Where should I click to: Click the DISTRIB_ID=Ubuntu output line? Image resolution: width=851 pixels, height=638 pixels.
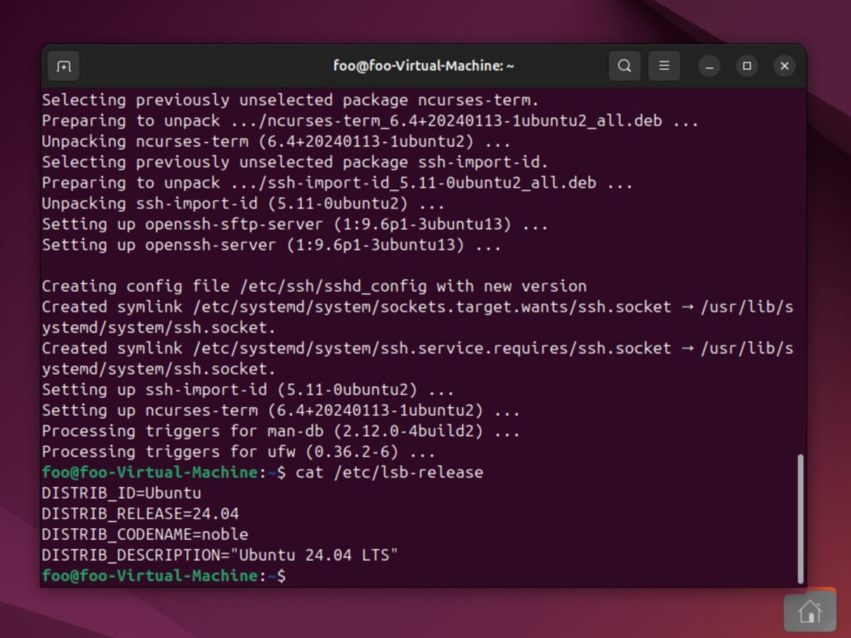click(121, 493)
